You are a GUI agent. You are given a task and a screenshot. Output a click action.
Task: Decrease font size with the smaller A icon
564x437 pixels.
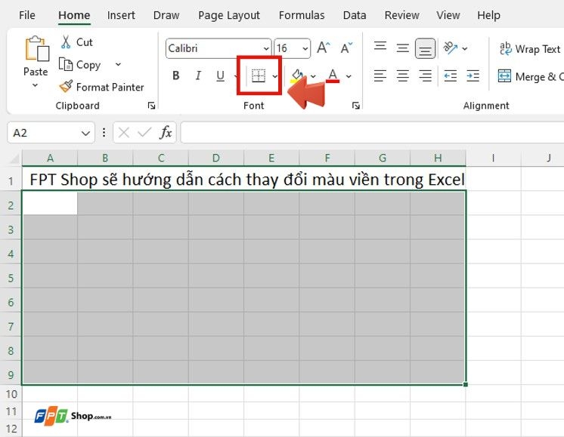(346, 48)
